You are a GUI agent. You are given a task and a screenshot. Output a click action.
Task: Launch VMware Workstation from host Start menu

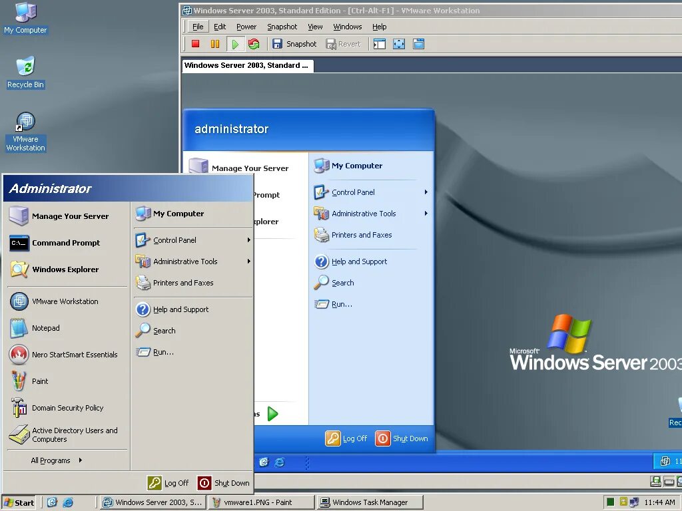tap(67, 301)
